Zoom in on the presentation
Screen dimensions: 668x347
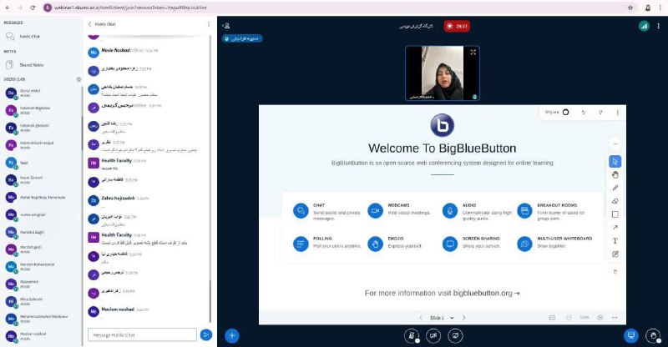[600, 318]
